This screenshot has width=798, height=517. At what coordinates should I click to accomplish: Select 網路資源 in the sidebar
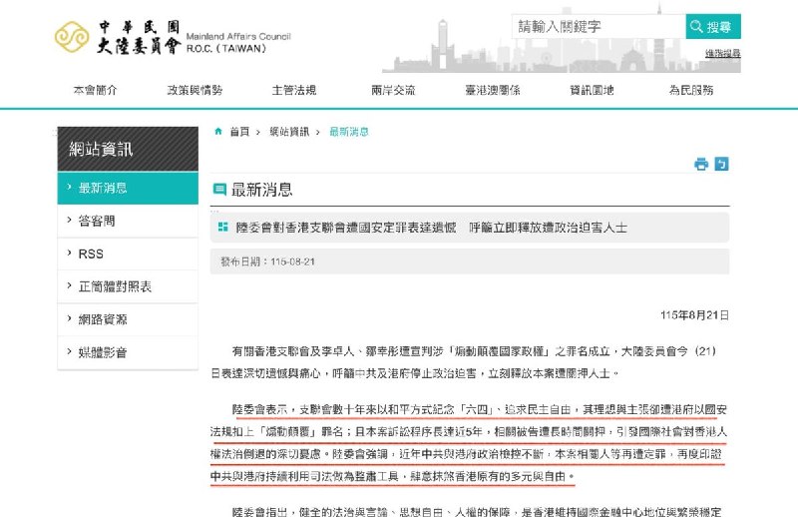tap(128, 319)
